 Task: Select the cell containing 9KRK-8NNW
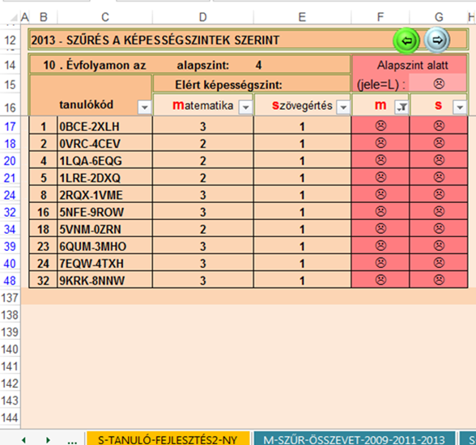[104, 280]
